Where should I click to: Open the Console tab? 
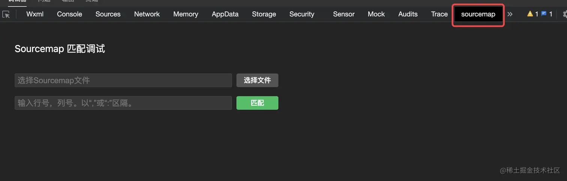(x=69, y=14)
